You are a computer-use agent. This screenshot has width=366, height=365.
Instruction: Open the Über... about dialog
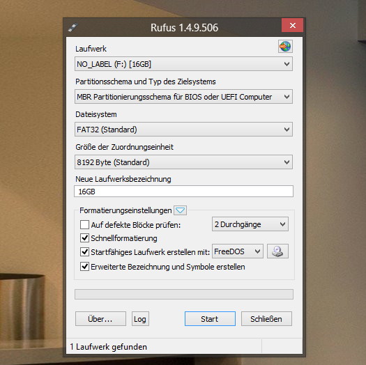[100, 319]
